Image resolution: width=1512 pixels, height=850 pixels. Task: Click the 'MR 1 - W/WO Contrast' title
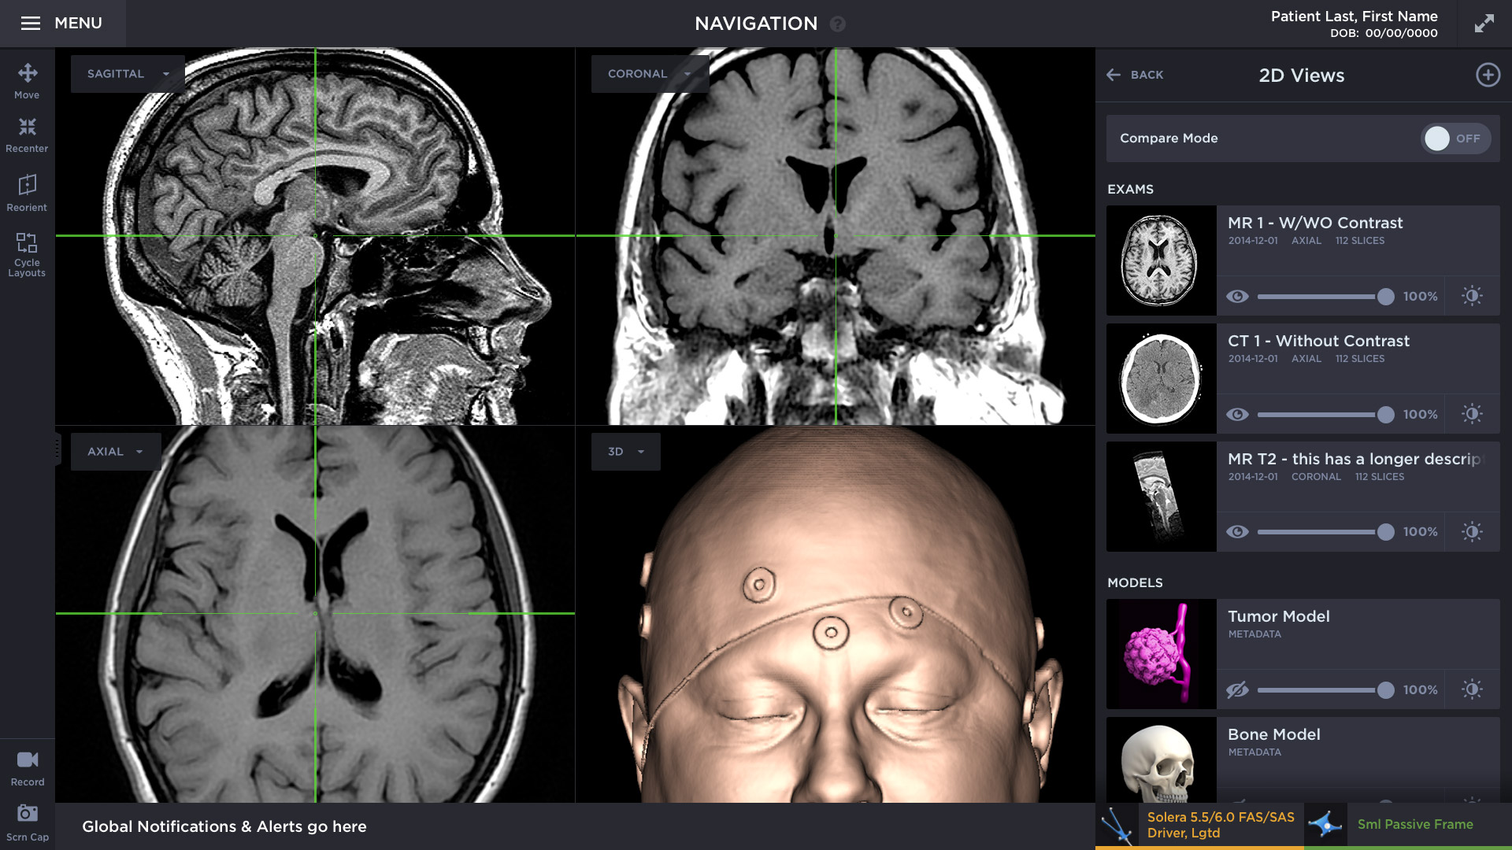pyautogui.click(x=1315, y=224)
